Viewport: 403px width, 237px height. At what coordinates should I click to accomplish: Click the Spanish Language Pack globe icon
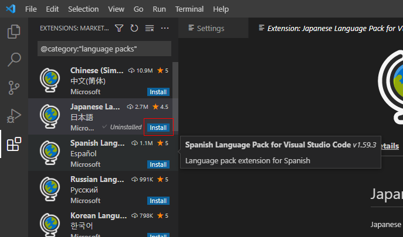coord(50,153)
